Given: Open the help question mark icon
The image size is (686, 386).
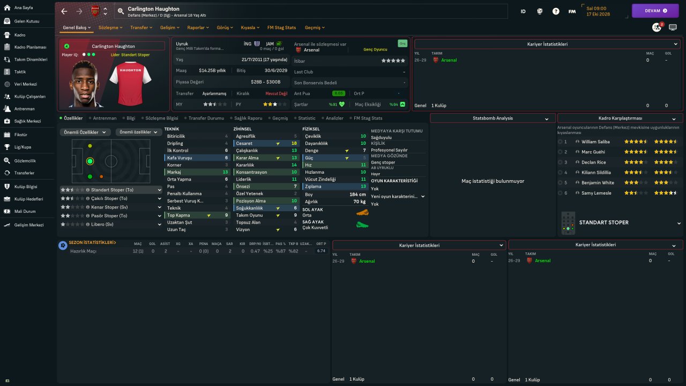Looking at the screenshot, I should (556, 11).
